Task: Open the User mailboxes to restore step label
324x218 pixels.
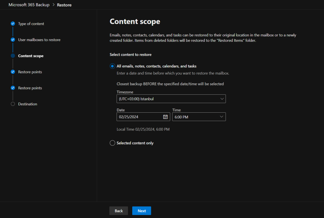Action: point(39,40)
